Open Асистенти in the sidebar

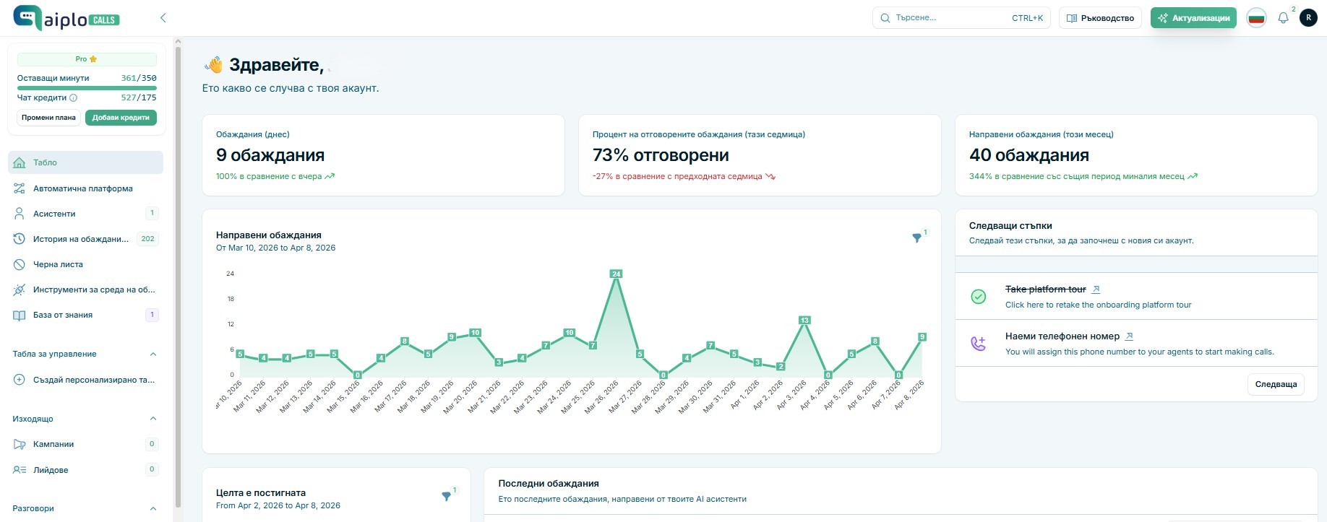[x=54, y=214]
